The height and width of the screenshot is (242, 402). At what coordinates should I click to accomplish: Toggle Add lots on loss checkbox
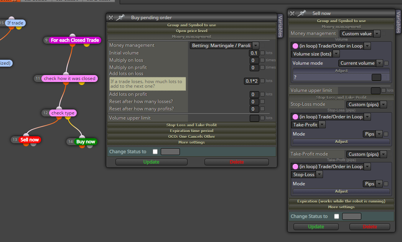tap(262, 81)
